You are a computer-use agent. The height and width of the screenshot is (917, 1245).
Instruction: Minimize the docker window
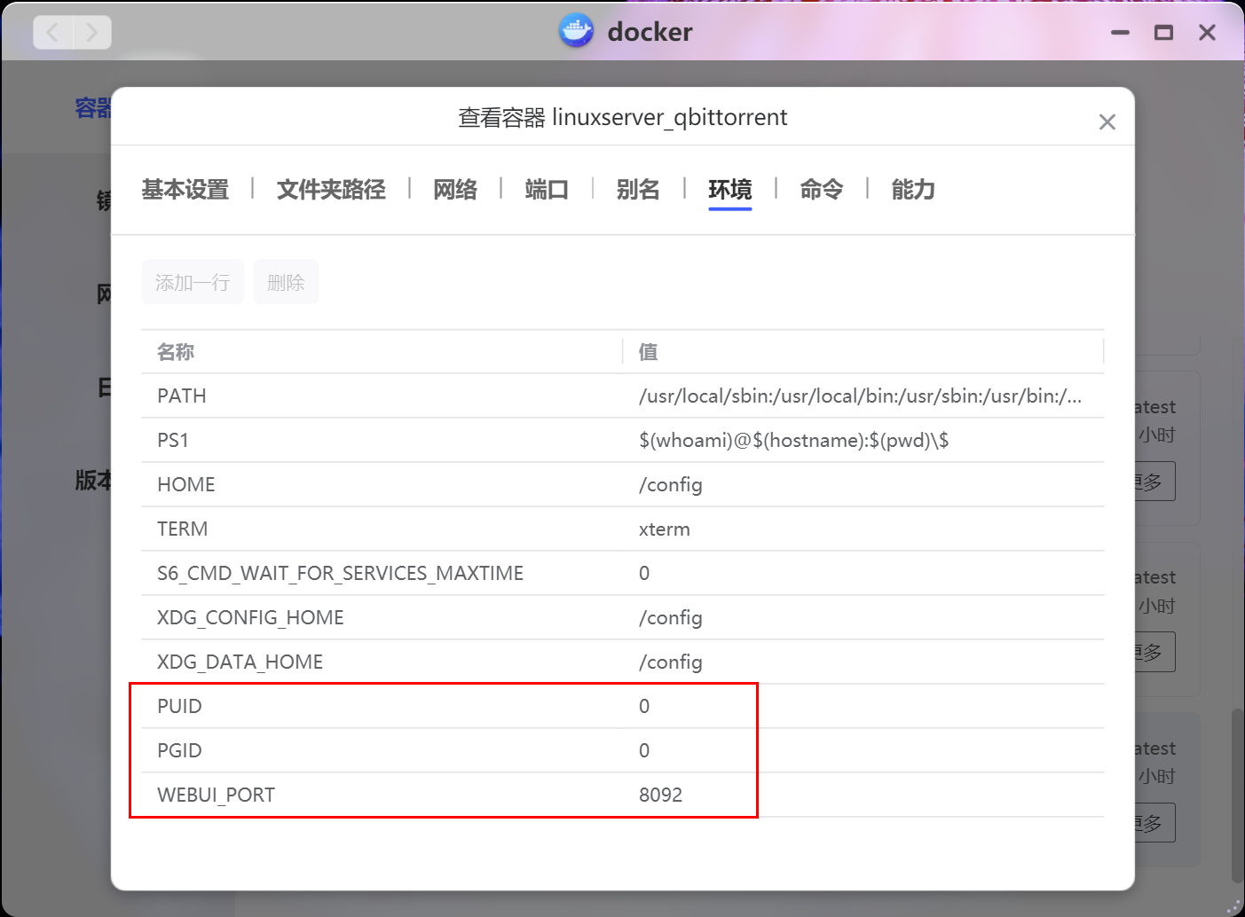coord(1120,33)
